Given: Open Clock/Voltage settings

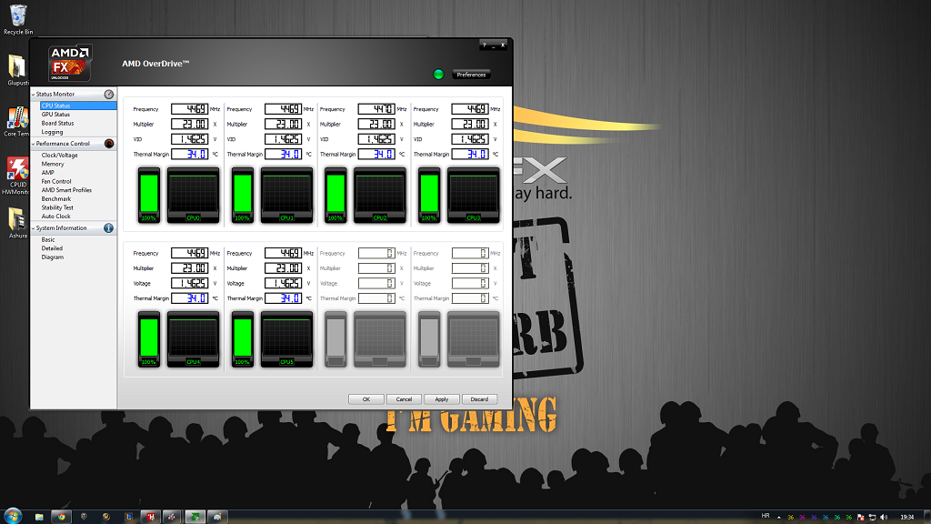Looking at the screenshot, I should (x=59, y=155).
